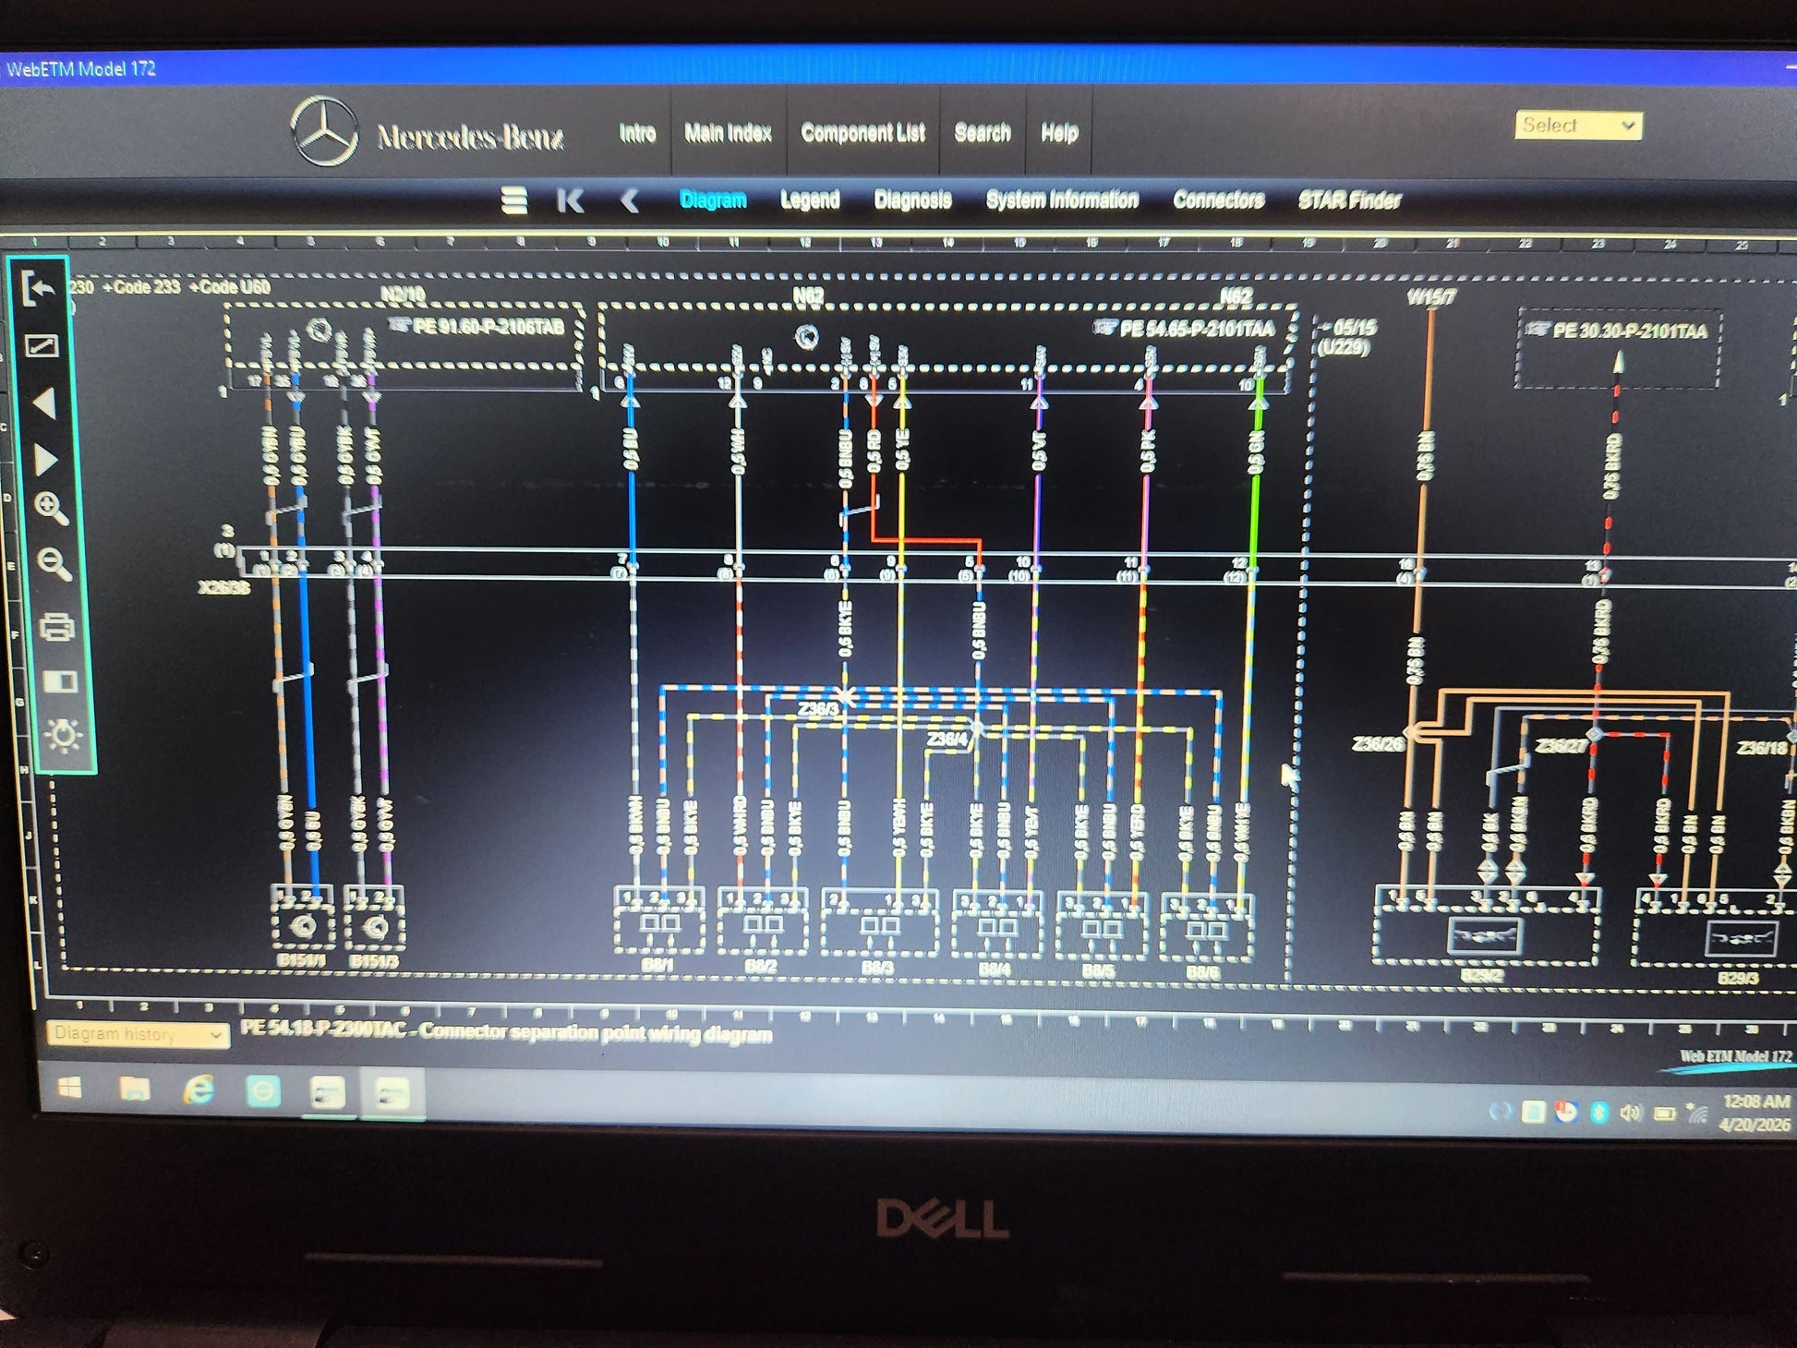This screenshot has width=1797, height=1348.
Task: Open Windows Start menu
Action: [x=70, y=1089]
